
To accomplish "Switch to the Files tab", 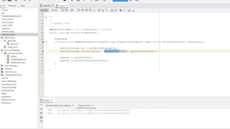I will coord(23,6).
